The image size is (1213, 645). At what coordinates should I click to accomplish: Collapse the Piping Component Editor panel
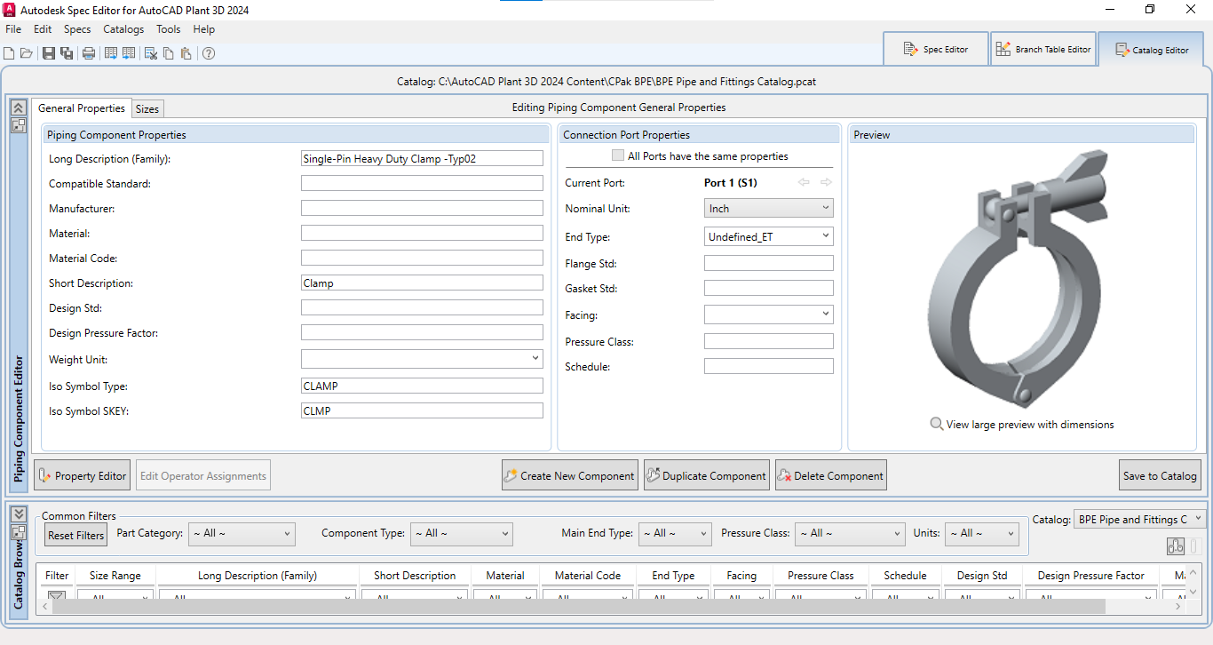(18, 107)
